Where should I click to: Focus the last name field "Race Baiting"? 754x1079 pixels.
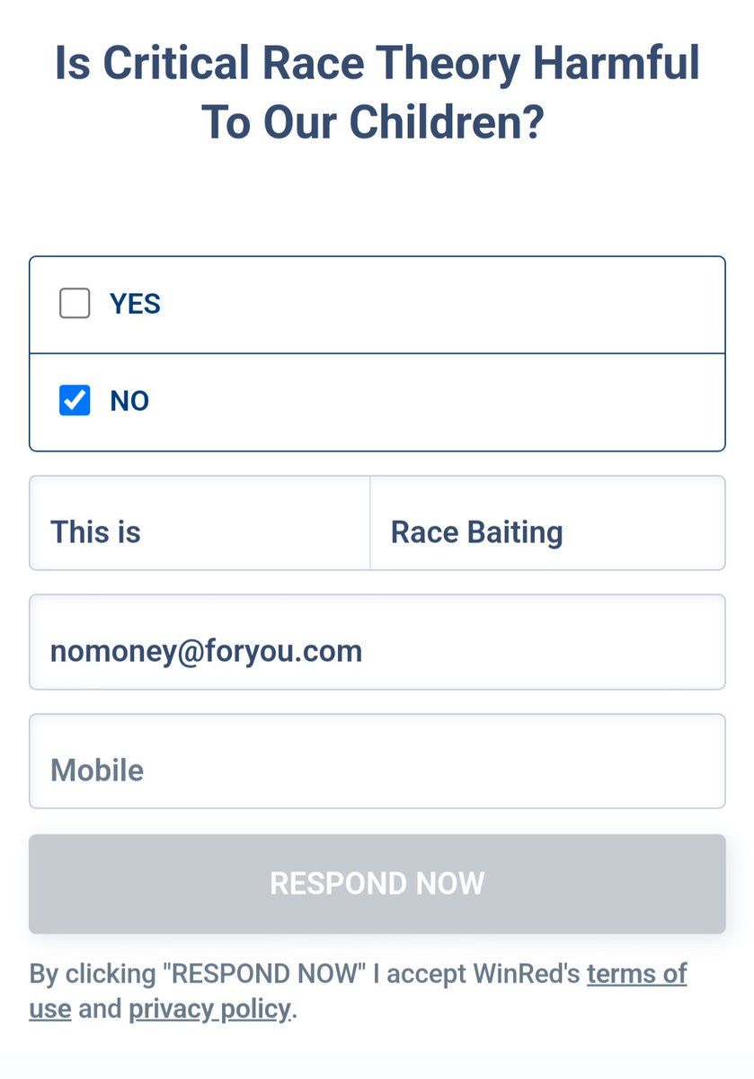point(546,531)
